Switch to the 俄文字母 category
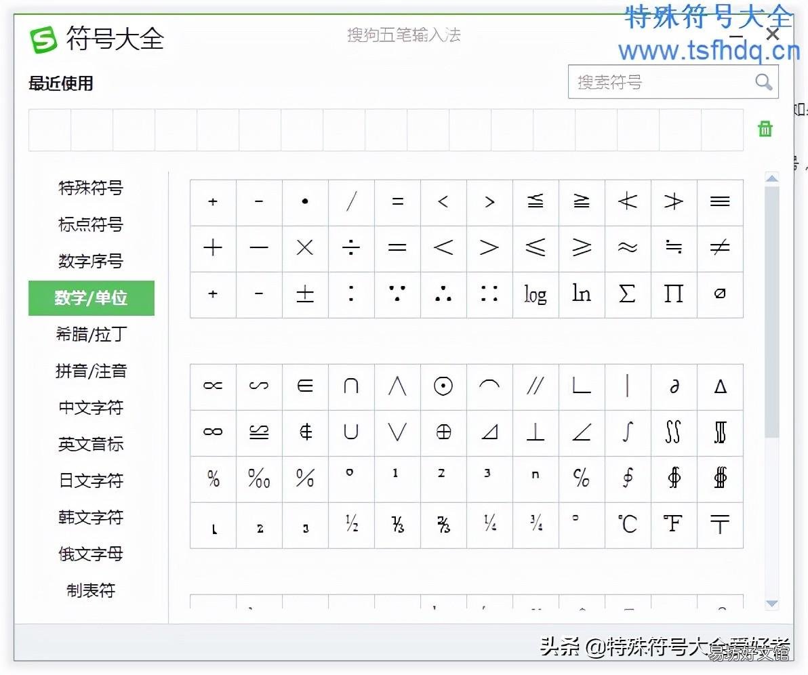 click(91, 554)
